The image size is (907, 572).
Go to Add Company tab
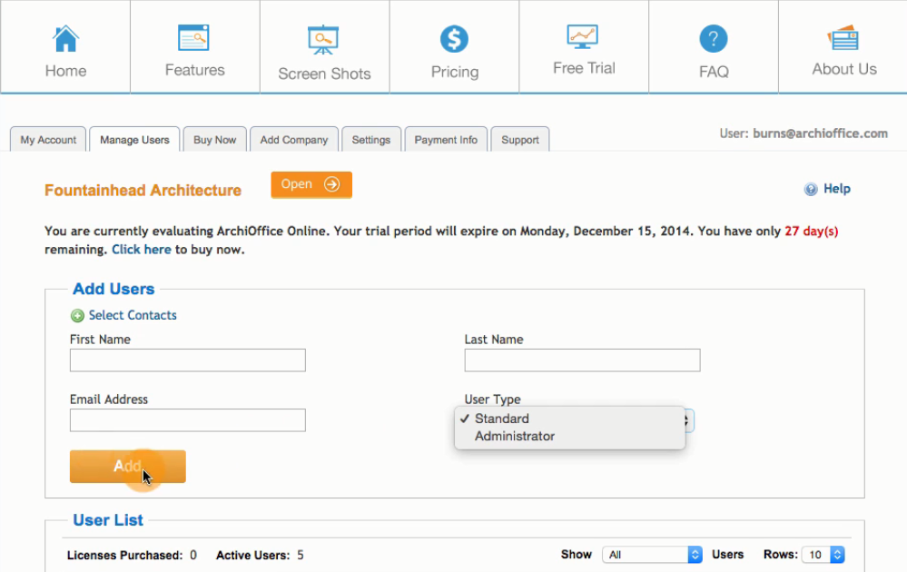tap(294, 140)
